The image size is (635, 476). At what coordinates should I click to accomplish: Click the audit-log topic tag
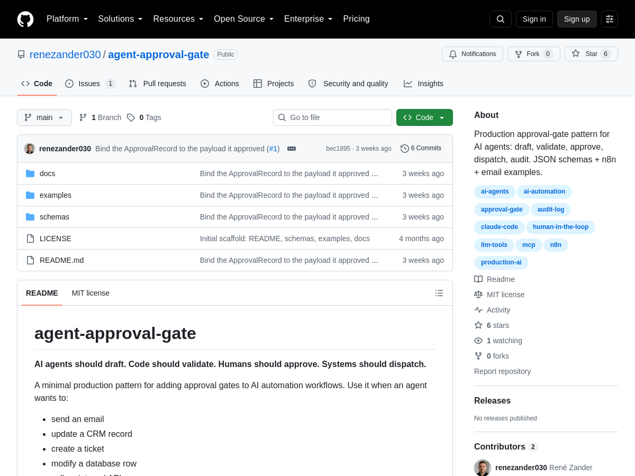click(551, 209)
